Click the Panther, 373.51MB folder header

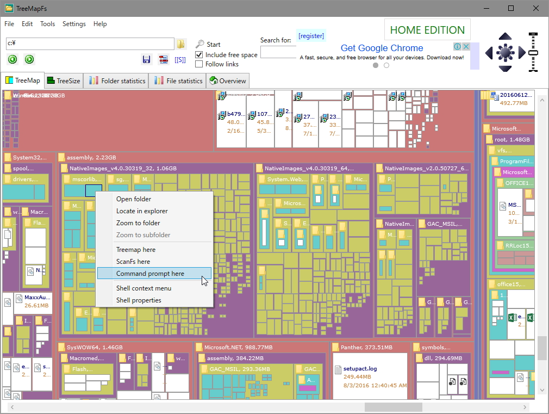366,347
